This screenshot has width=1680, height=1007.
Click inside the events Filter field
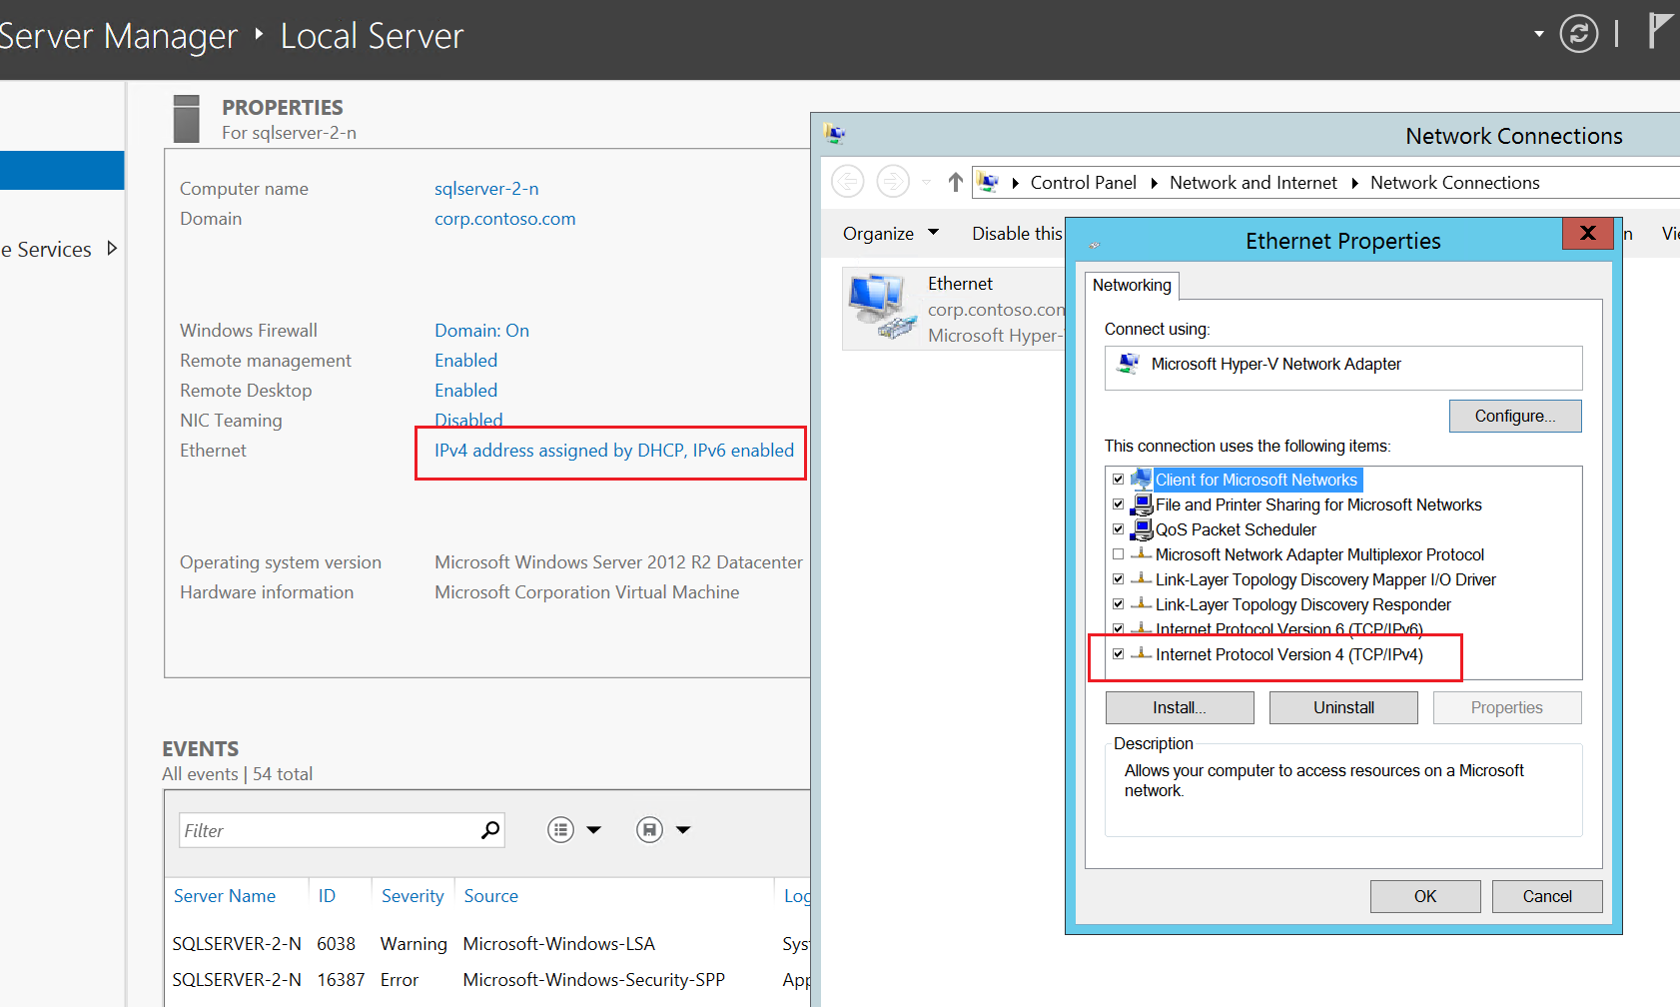[x=328, y=831]
